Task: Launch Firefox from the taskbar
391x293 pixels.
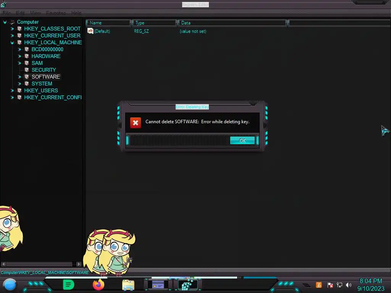Action: tap(99, 285)
